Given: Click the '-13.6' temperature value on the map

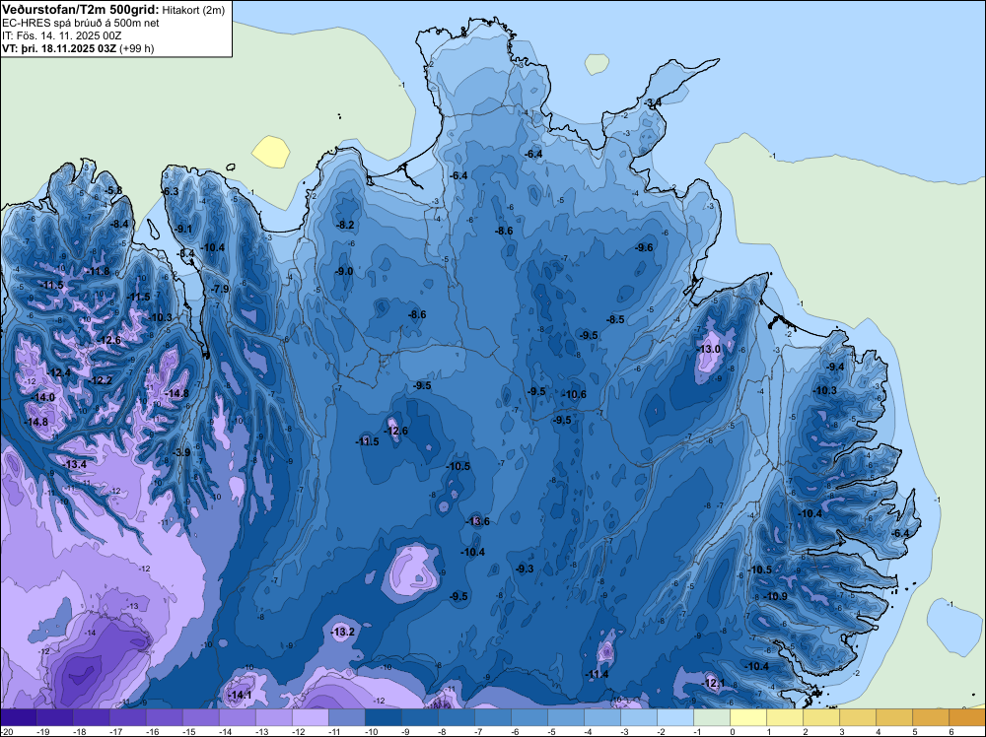Looking at the screenshot, I should point(477,521).
